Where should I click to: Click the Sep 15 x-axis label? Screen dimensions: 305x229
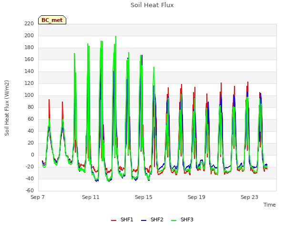[x=143, y=197]
